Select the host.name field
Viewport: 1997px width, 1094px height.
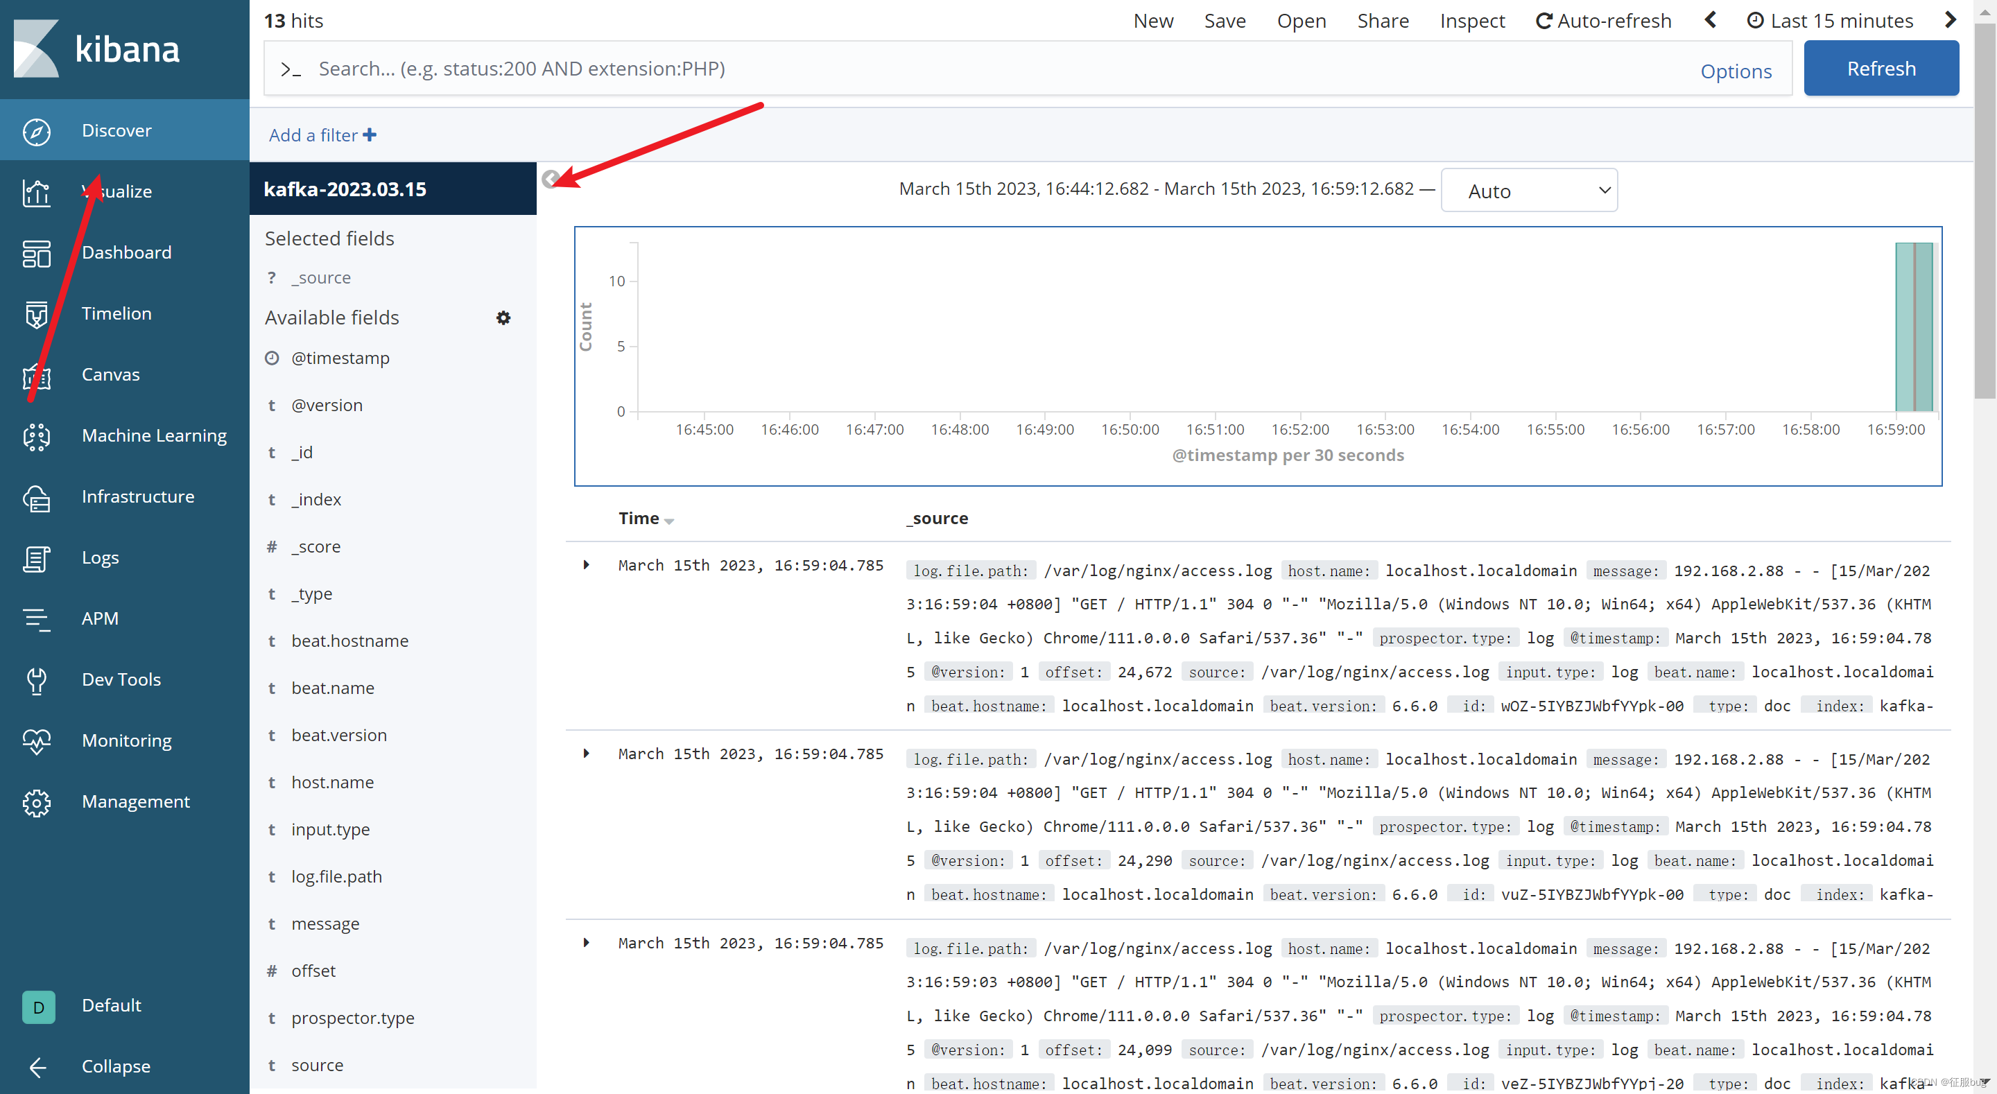point(333,783)
